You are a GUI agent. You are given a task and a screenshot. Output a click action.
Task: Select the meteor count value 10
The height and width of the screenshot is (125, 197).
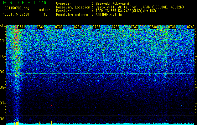pyautogui.click(x=45, y=14)
